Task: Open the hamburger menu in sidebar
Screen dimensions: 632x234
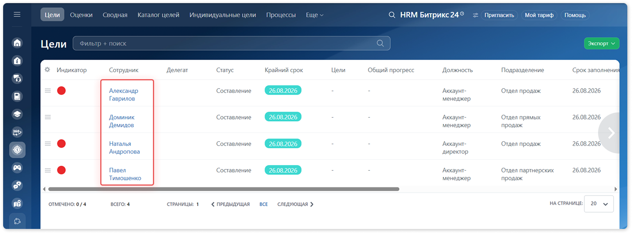Action: [17, 14]
